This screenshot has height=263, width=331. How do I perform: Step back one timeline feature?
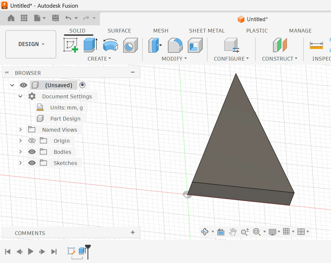19,252
